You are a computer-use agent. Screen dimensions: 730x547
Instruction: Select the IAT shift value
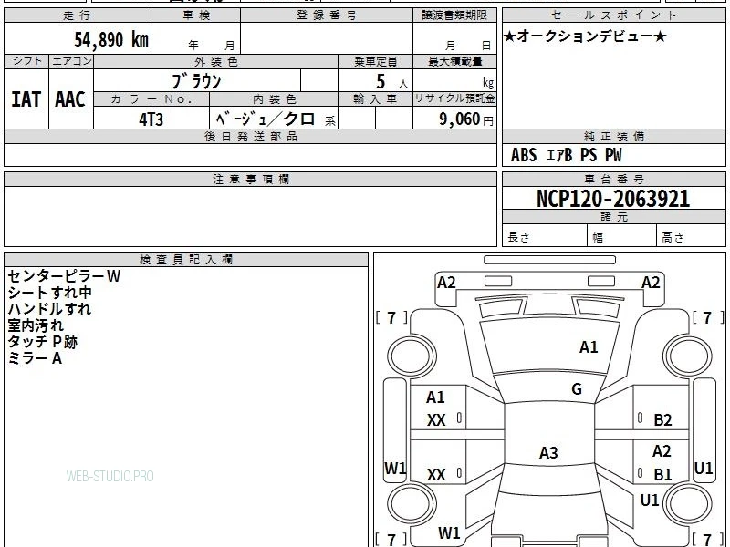tap(26, 99)
